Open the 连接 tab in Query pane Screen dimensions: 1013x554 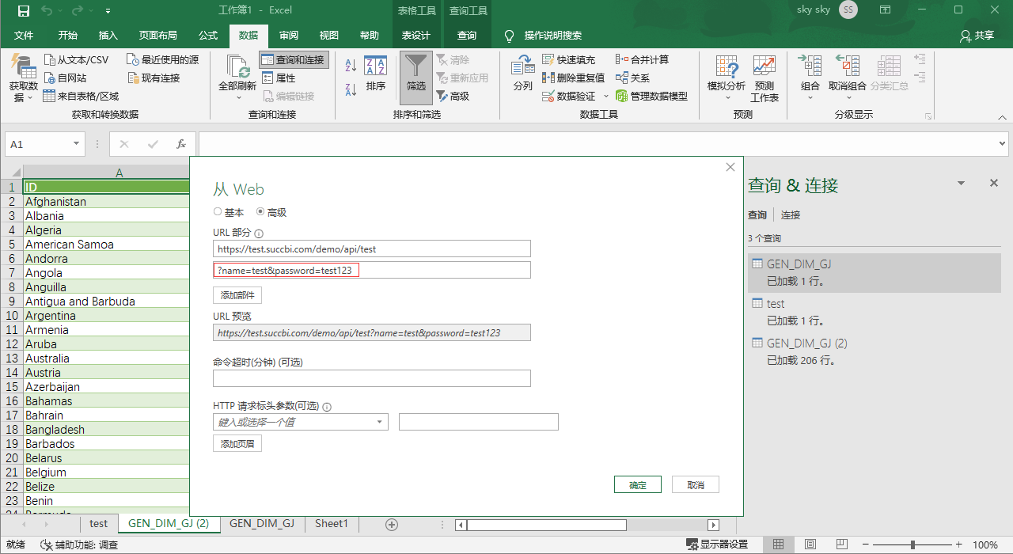point(789,214)
